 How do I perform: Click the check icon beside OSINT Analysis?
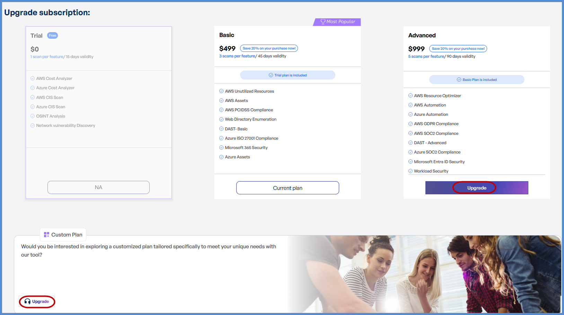(33, 116)
